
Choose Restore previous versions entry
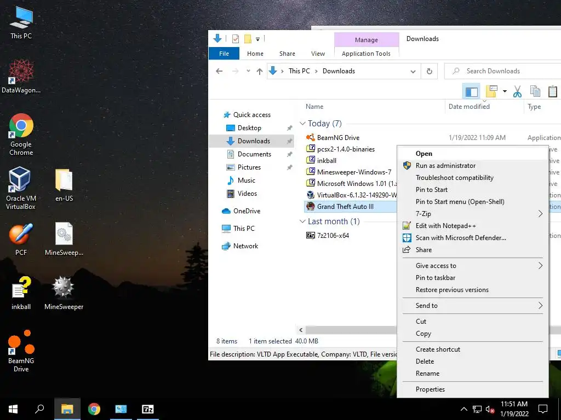tap(472, 290)
